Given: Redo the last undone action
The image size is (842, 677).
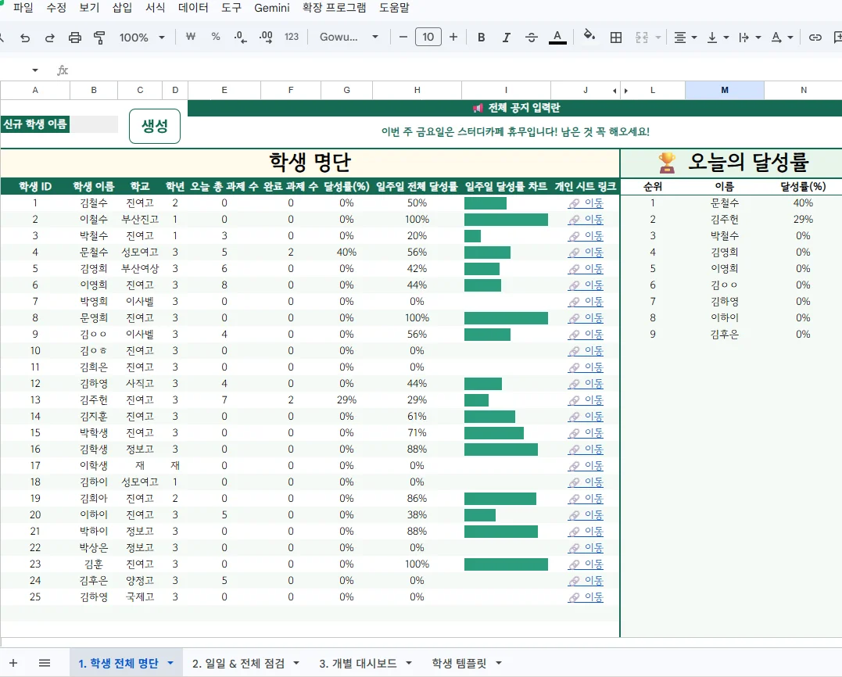Looking at the screenshot, I should (49, 37).
